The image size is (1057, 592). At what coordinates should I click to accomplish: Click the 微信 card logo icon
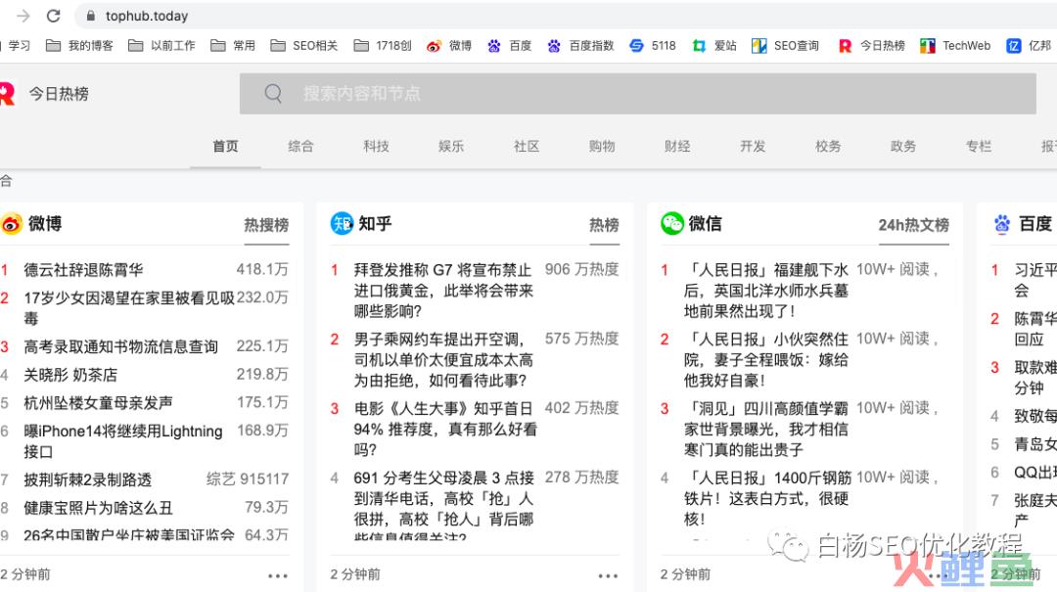[x=672, y=223]
